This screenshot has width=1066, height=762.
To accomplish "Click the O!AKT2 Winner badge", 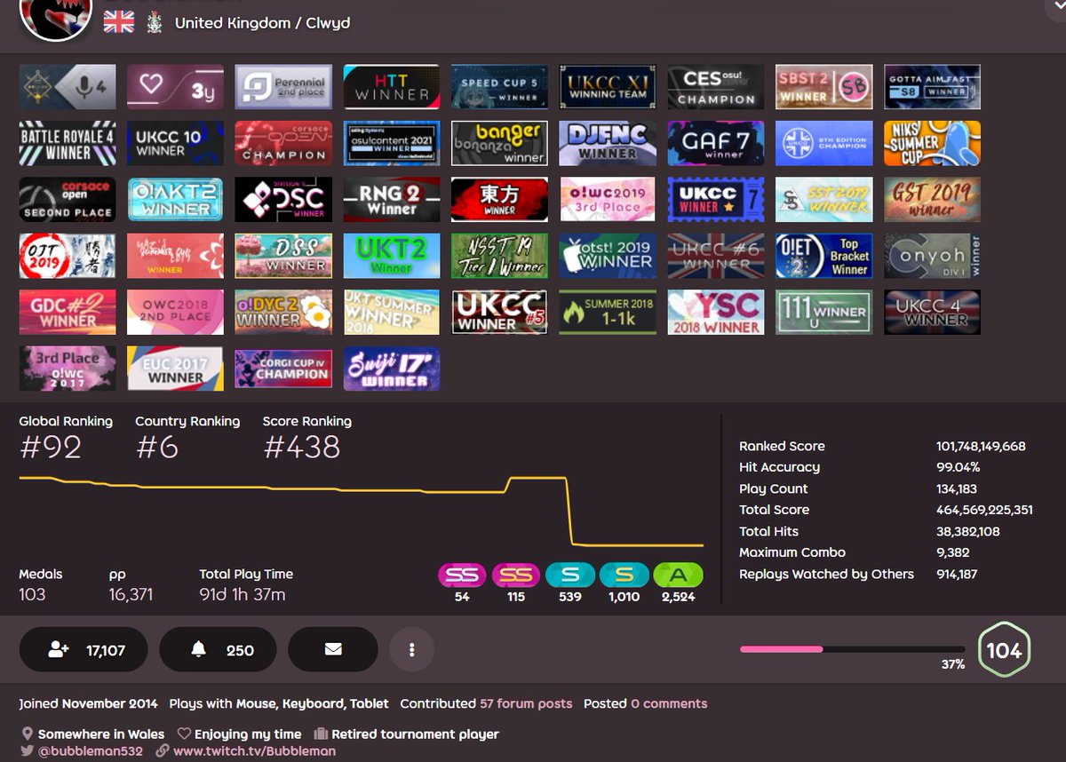I will click(x=176, y=200).
